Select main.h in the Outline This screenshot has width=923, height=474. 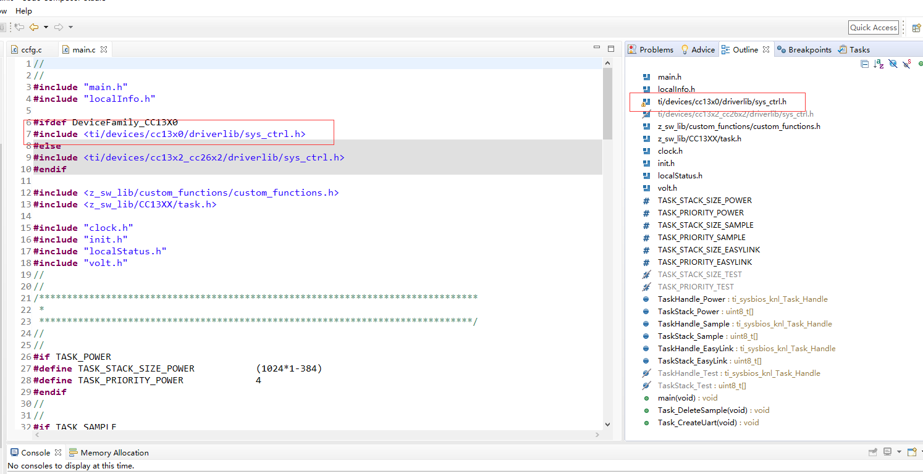[x=670, y=77]
